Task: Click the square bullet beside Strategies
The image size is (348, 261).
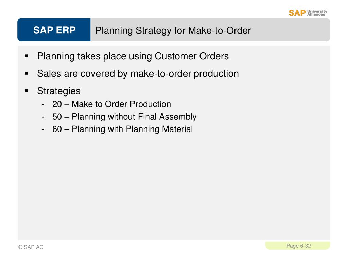Action: pos(27,91)
